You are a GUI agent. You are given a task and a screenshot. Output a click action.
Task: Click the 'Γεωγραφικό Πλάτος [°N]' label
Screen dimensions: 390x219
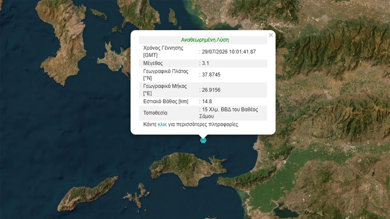tap(166, 75)
